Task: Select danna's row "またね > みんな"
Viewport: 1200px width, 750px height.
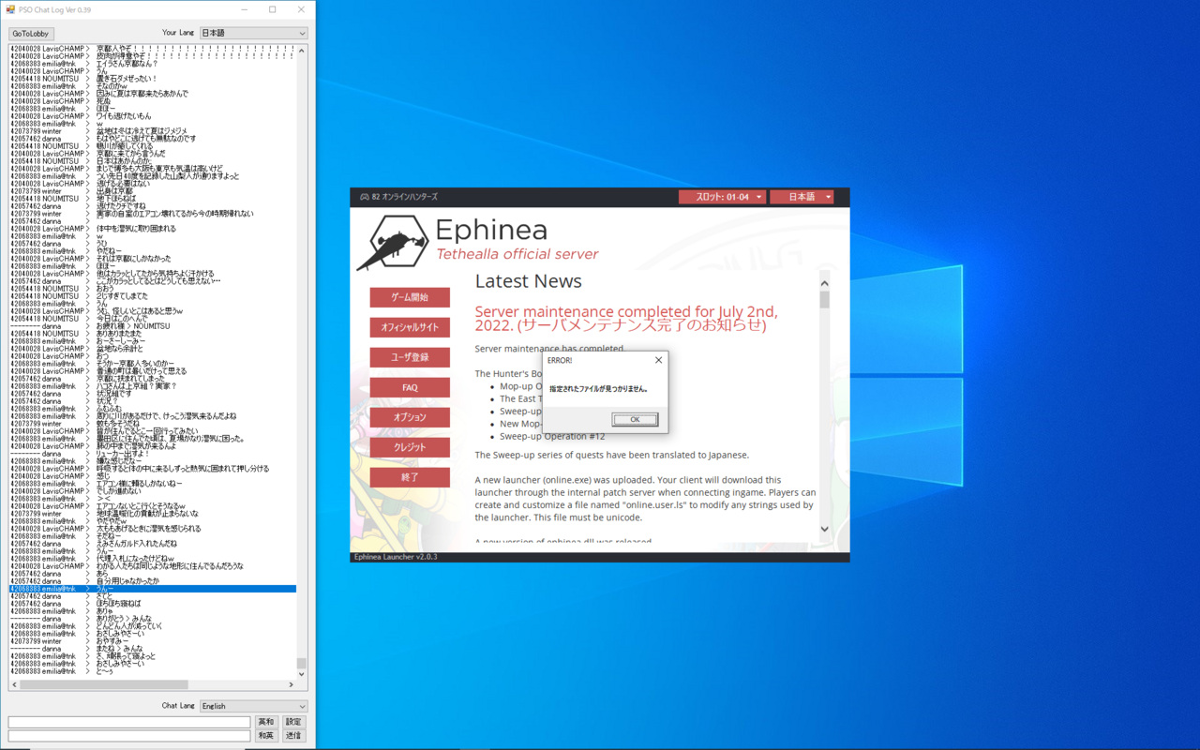Action: (x=153, y=649)
